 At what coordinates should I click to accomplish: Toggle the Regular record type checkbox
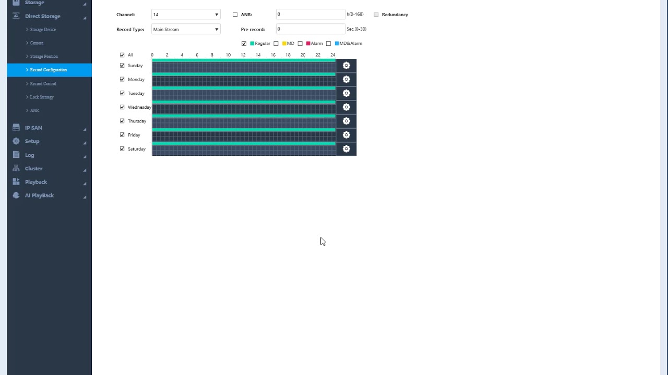(x=244, y=43)
